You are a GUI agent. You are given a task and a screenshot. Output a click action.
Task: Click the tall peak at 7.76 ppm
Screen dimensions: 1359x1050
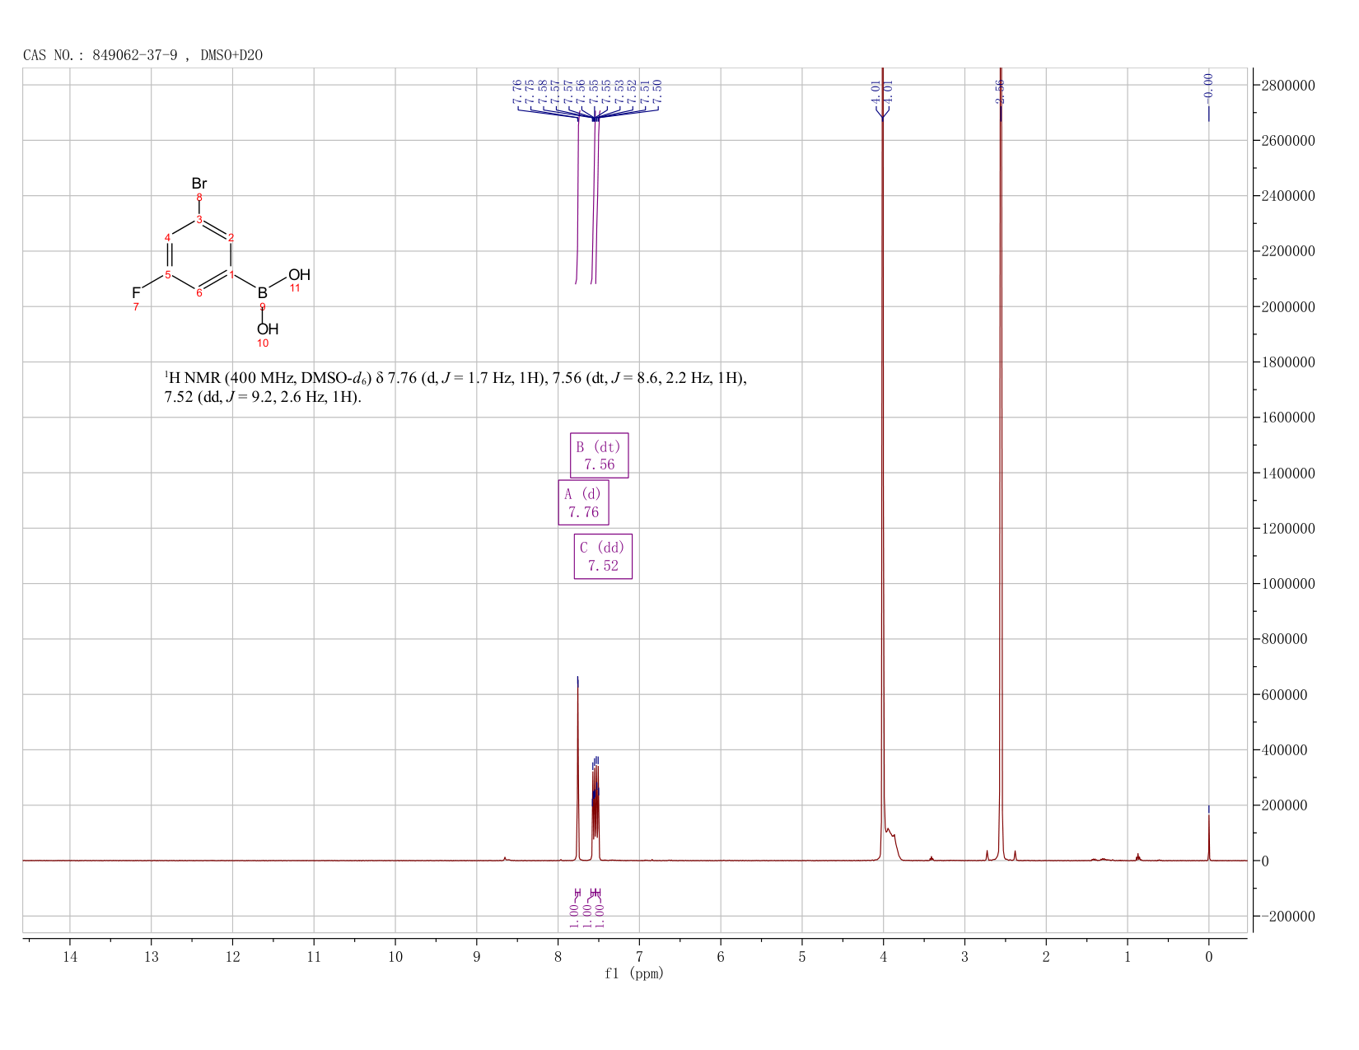click(577, 770)
